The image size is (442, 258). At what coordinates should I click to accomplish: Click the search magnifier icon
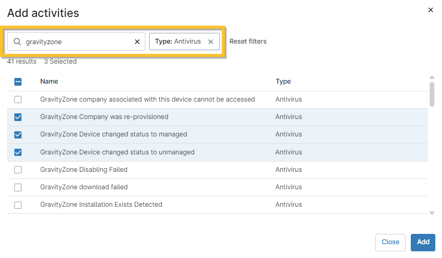point(17,42)
